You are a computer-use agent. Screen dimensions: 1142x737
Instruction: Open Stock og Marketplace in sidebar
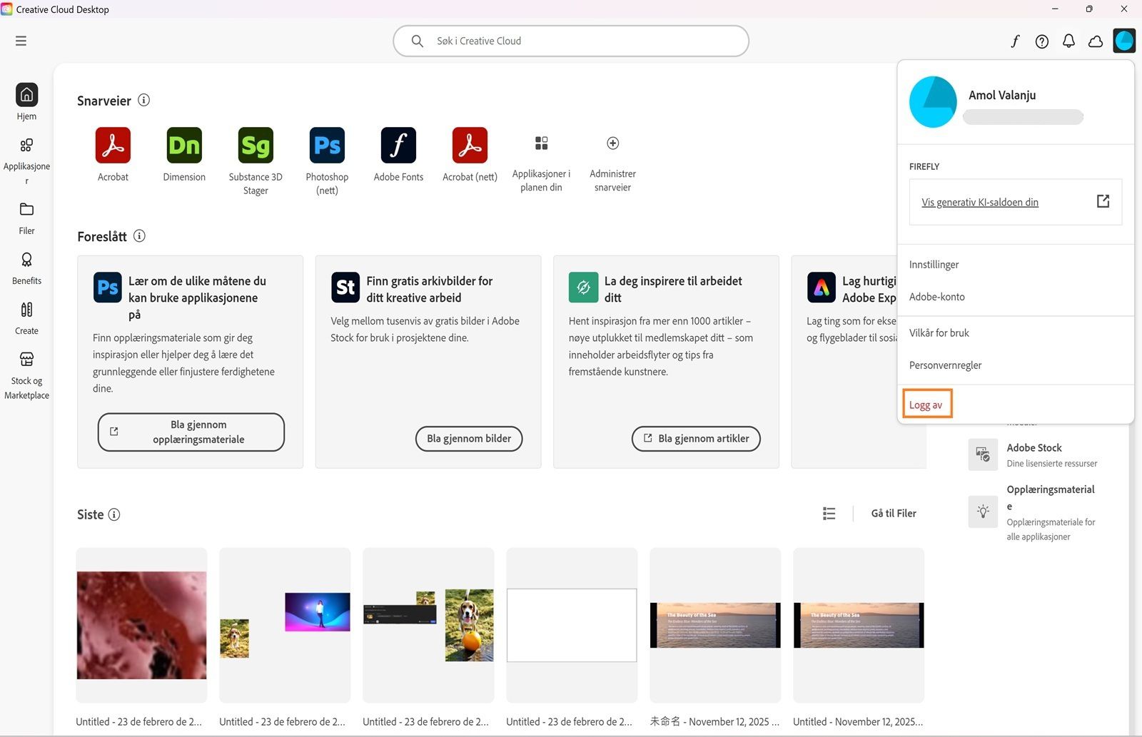point(26,375)
